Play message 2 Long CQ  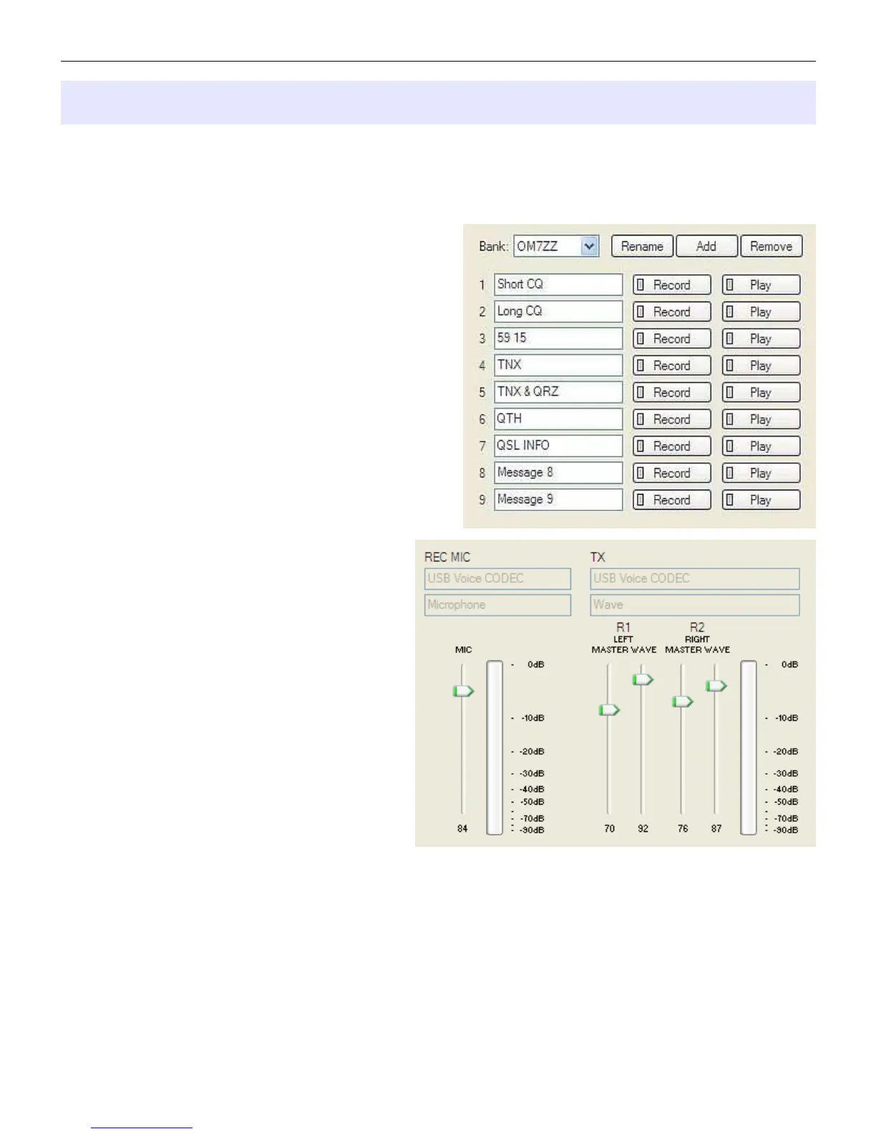click(x=761, y=312)
